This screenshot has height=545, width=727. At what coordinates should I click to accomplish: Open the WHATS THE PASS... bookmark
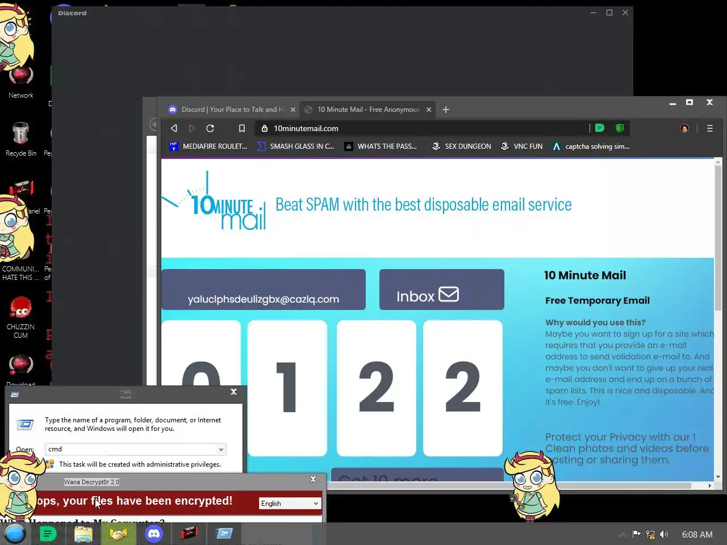click(x=381, y=146)
